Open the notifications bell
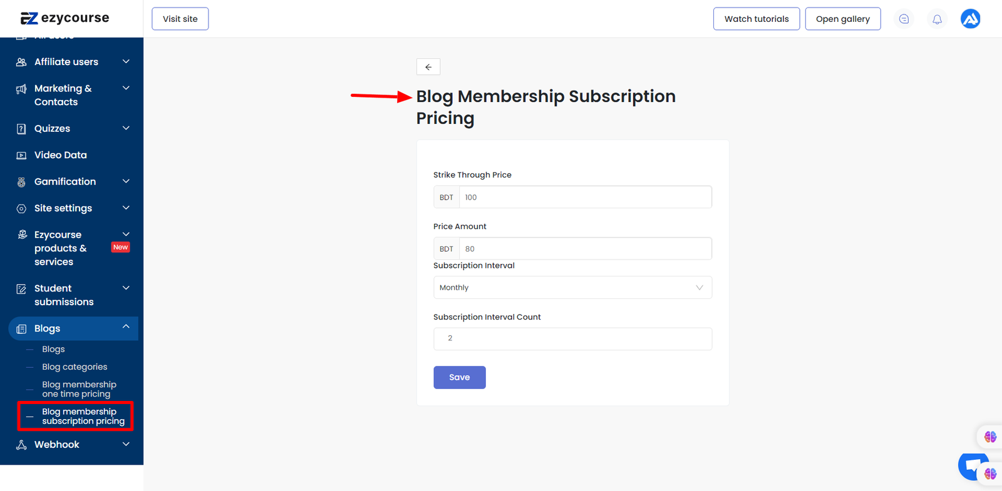This screenshot has width=1002, height=491. pos(937,19)
